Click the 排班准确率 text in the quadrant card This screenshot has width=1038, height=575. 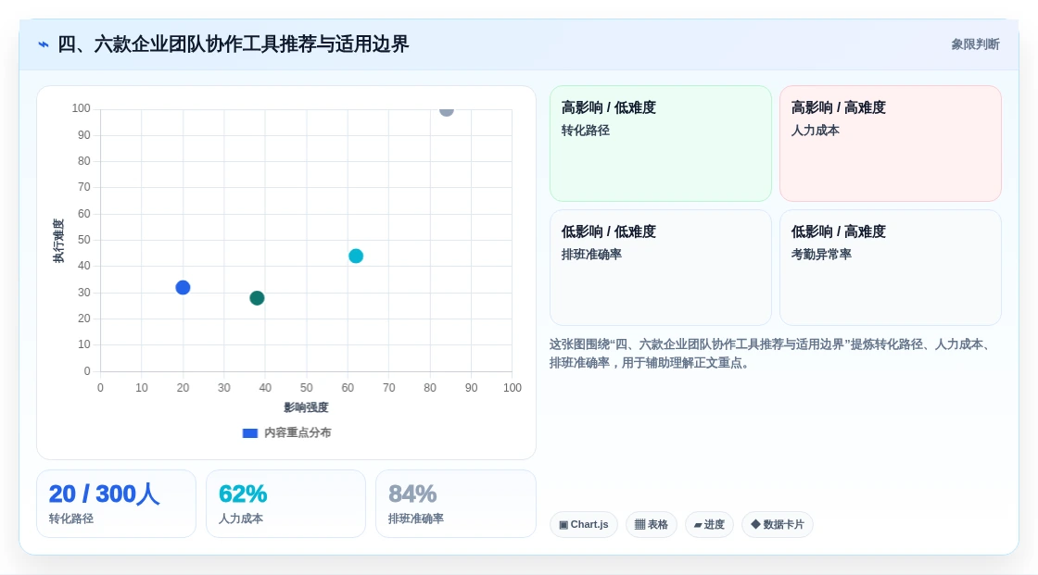(x=591, y=254)
